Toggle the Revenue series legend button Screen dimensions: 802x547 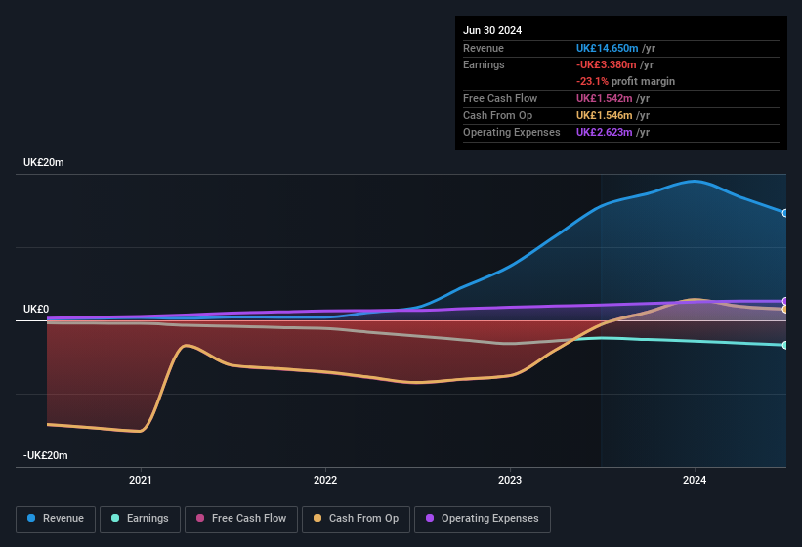tap(56, 519)
